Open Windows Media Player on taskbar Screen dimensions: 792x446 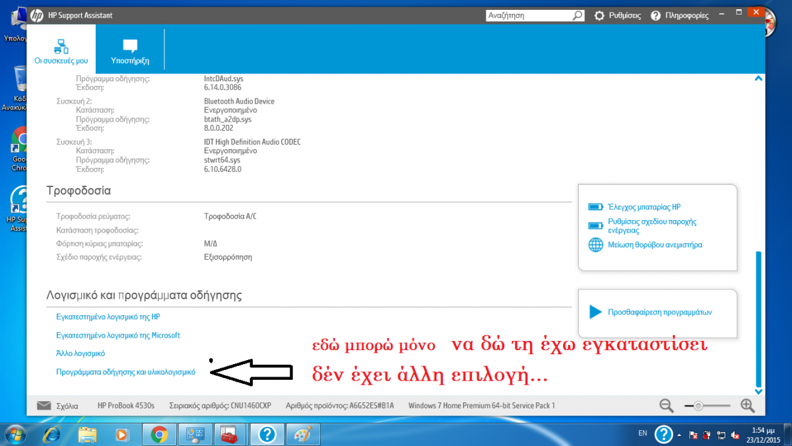click(x=122, y=434)
